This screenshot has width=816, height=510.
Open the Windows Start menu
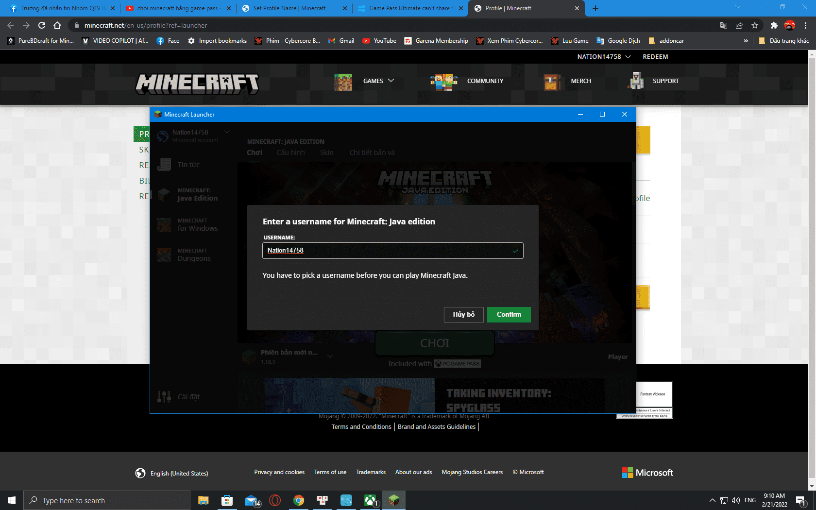12,500
